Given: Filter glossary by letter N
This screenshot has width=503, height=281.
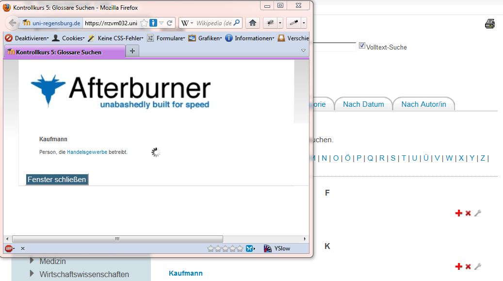Looking at the screenshot, I should pos(325,158).
